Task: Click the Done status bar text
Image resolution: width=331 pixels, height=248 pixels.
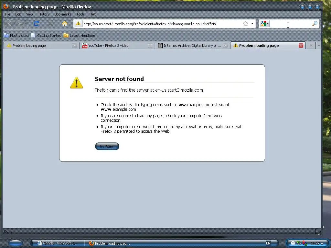Action: (8, 232)
